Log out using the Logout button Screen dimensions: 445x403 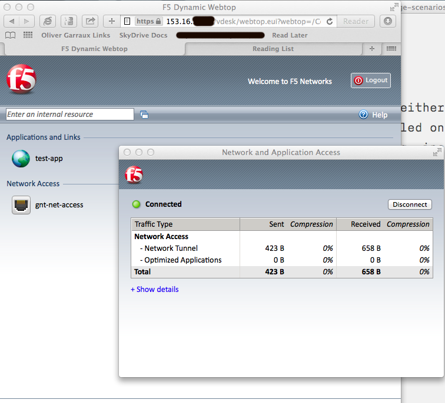pos(371,80)
